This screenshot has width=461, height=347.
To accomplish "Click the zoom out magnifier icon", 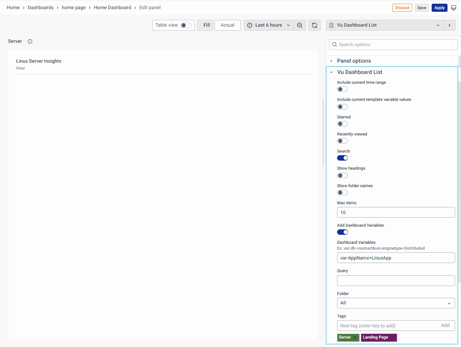I will click(x=300, y=25).
